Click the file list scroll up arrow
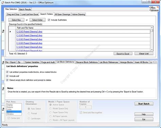 pos(152,27)
